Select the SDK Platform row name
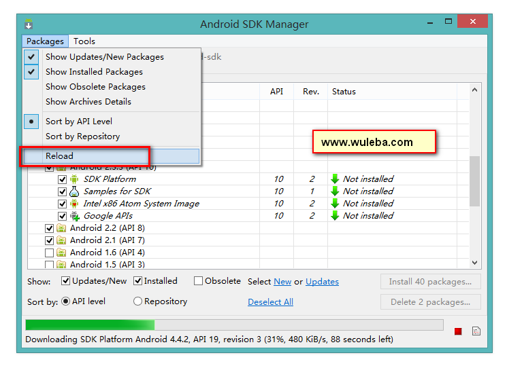This screenshot has width=507, height=368. point(110,179)
